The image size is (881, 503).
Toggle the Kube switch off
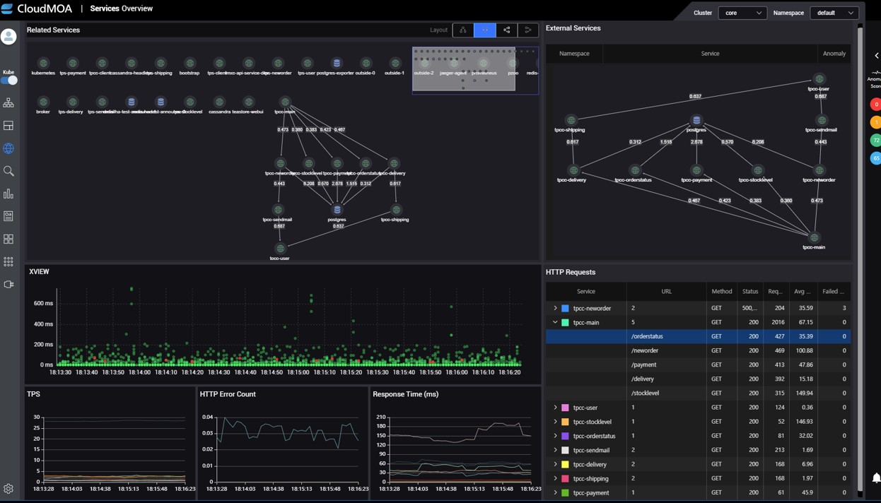[x=9, y=81]
